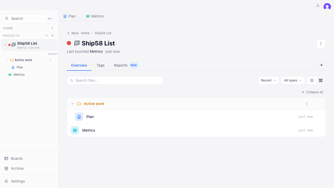334x188 pixels.
Task: Click the Active work folder icon in sidebar
Action: point(12,60)
